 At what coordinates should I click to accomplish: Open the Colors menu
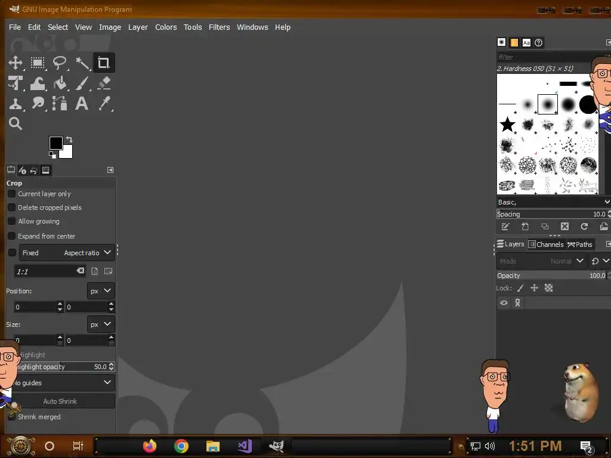click(x=166, y=27)
